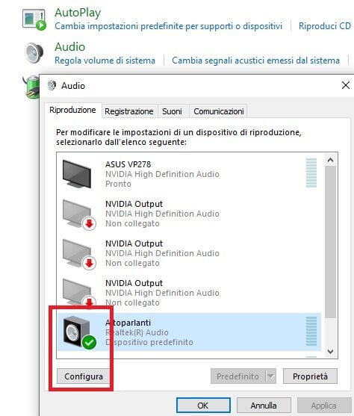Image resolution: width=354 pixels, height=416 pixels.
Task: Click the Altoparlanti volume level meter
Action: pos(311,331)
